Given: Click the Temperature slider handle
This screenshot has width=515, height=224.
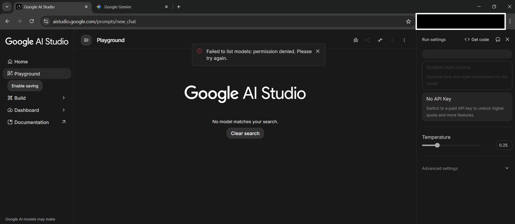Looking at the screenshot, I should (x=437, y=145).
